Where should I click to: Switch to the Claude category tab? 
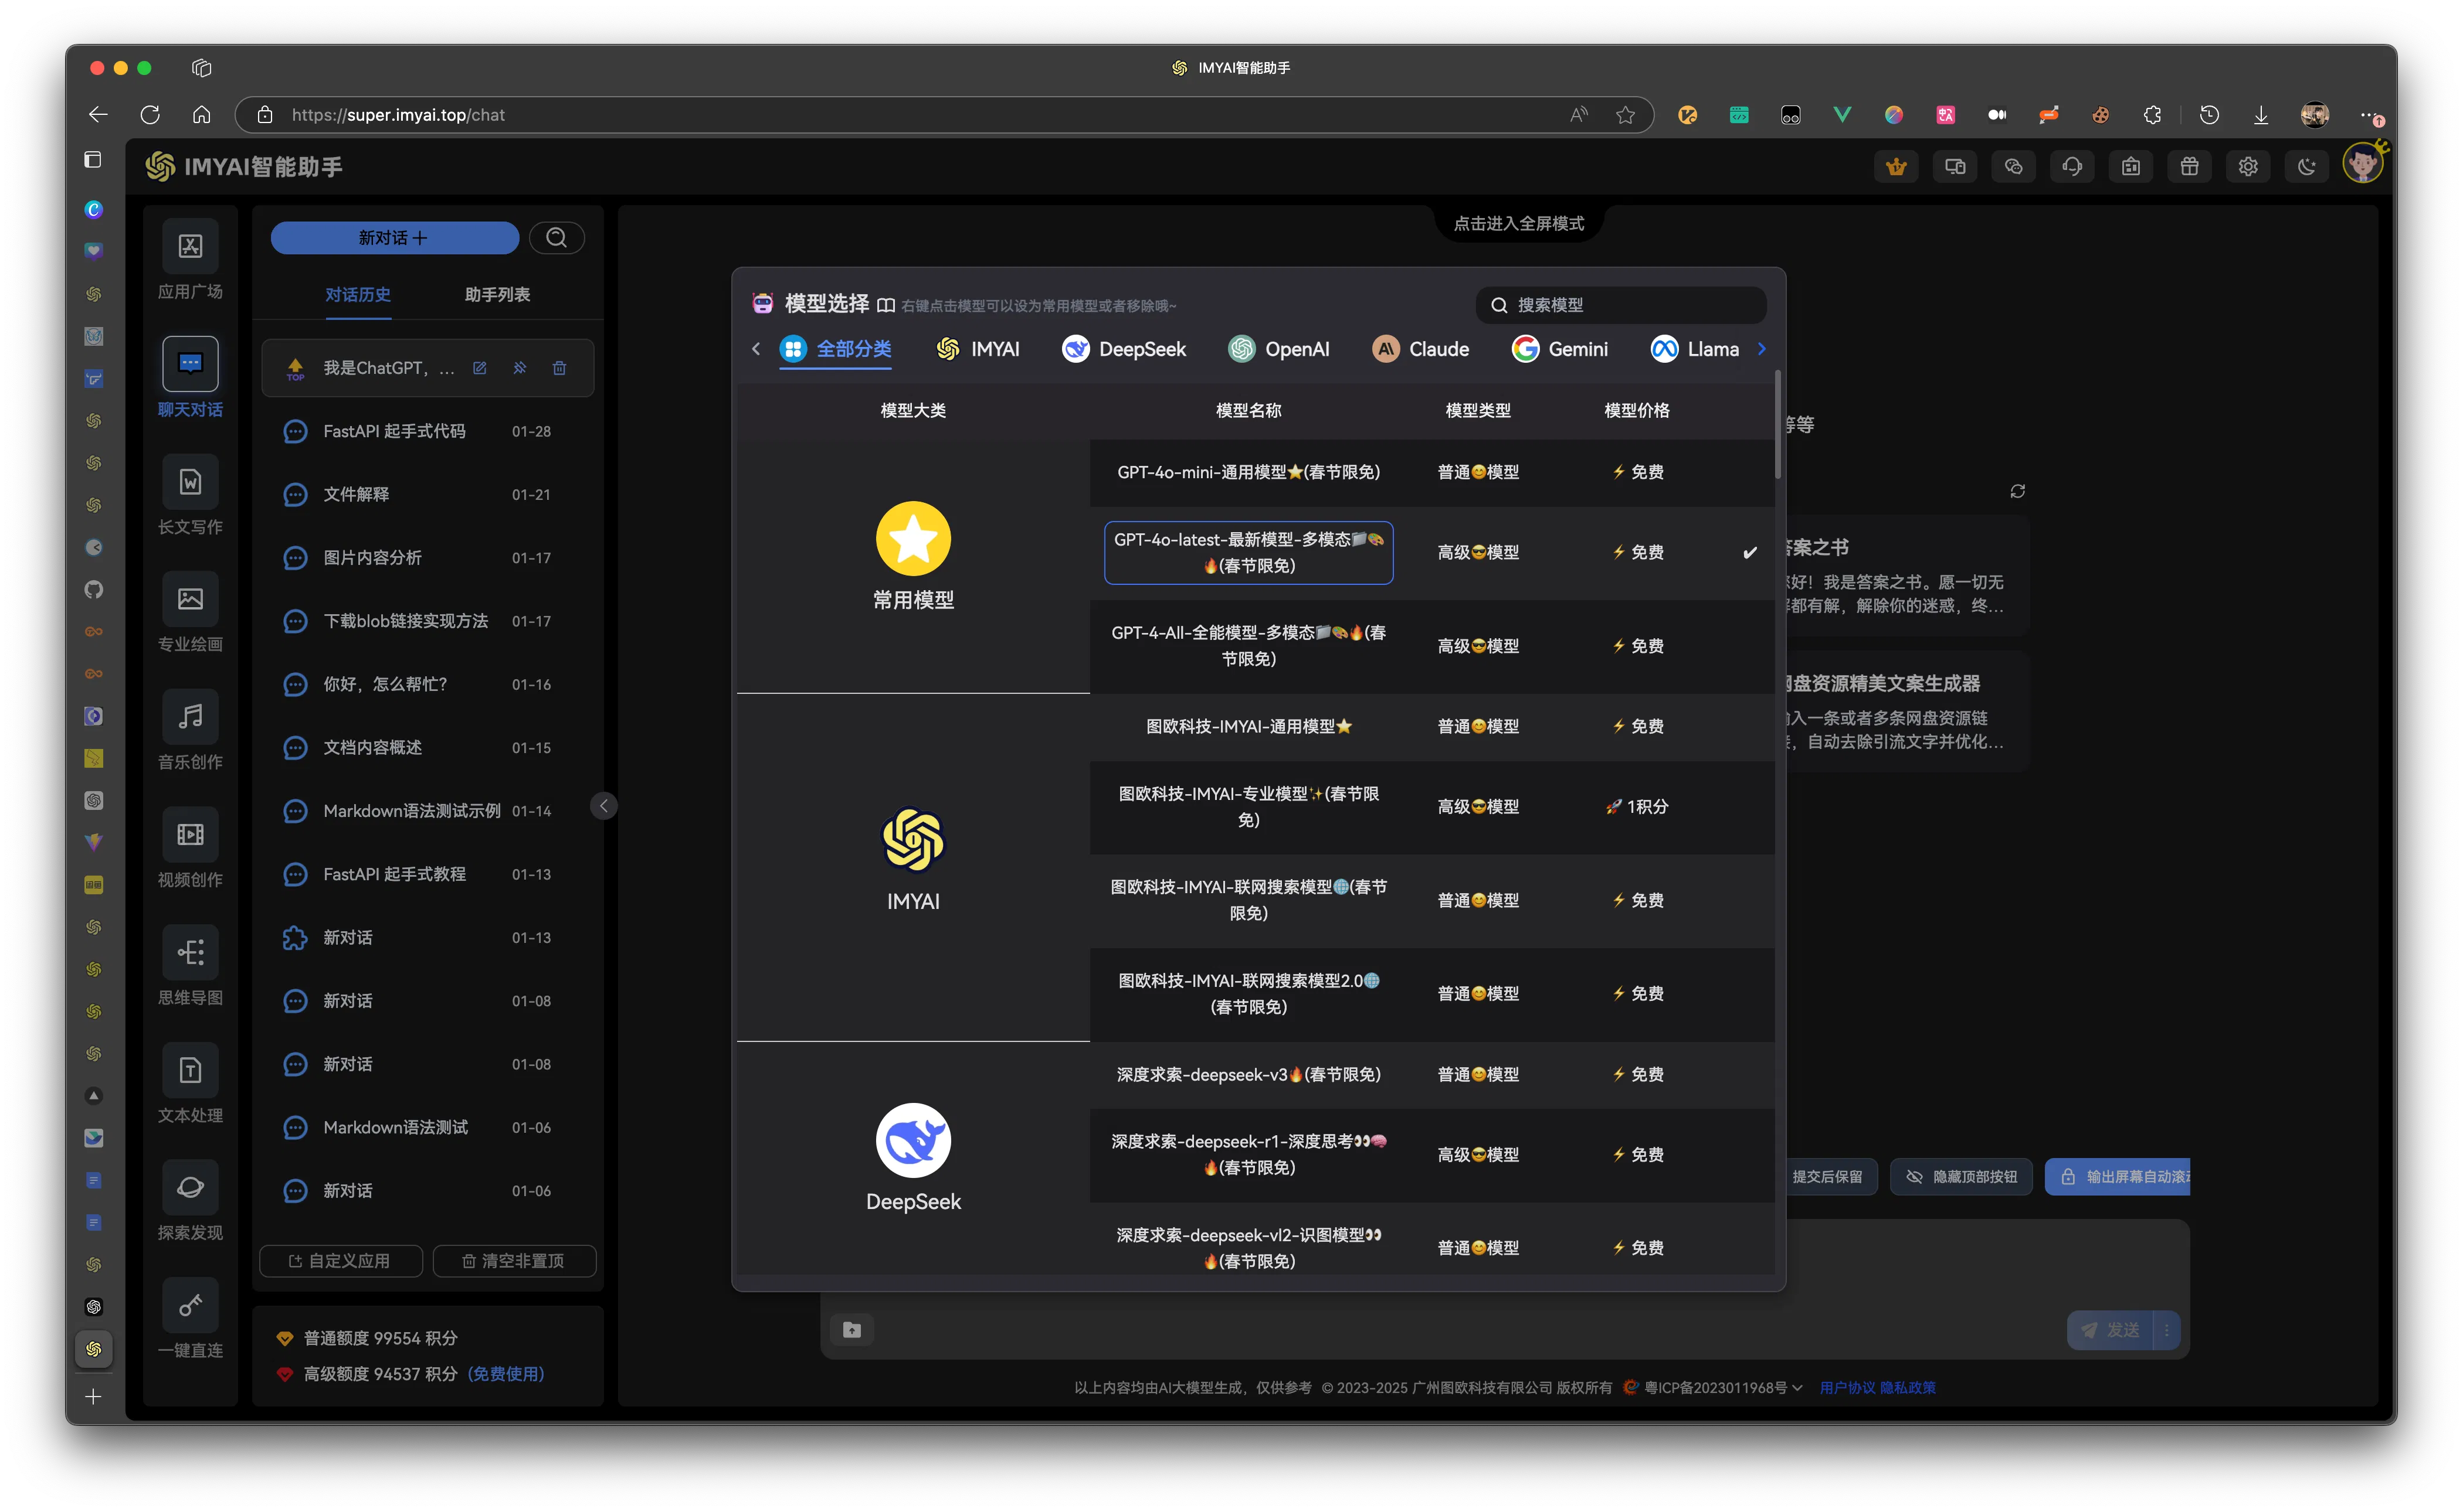click(1420, 349)
